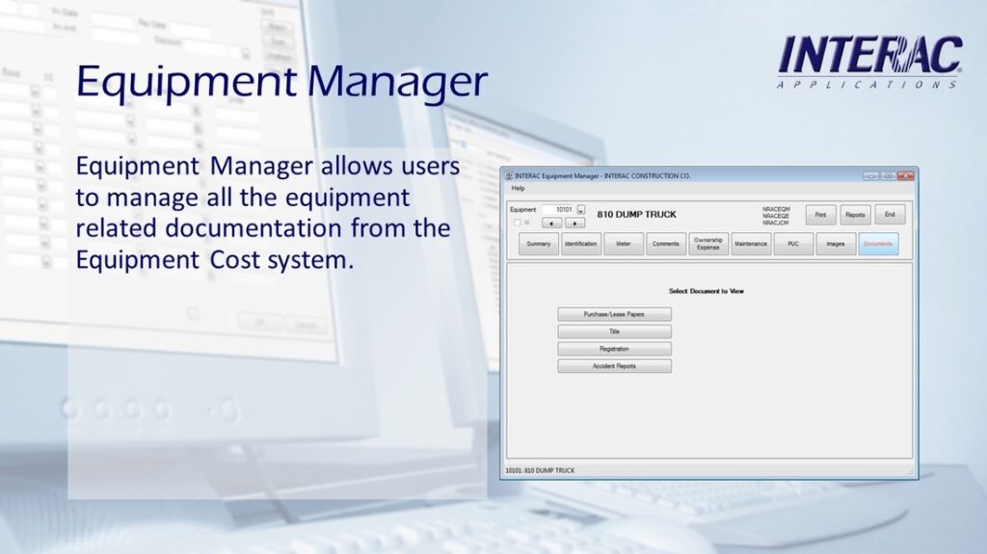Open the Help menu
Image resolution: width=987 pixels, height=554 pixels.
(518, 188)
